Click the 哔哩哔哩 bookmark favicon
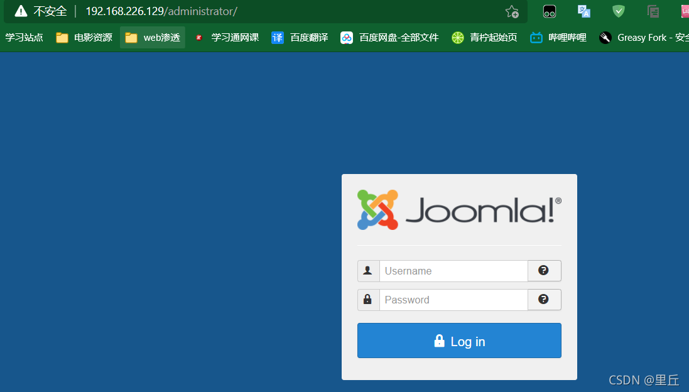This screenshot has height=392, width=689. pyautogui.click(x=536, y=38)
